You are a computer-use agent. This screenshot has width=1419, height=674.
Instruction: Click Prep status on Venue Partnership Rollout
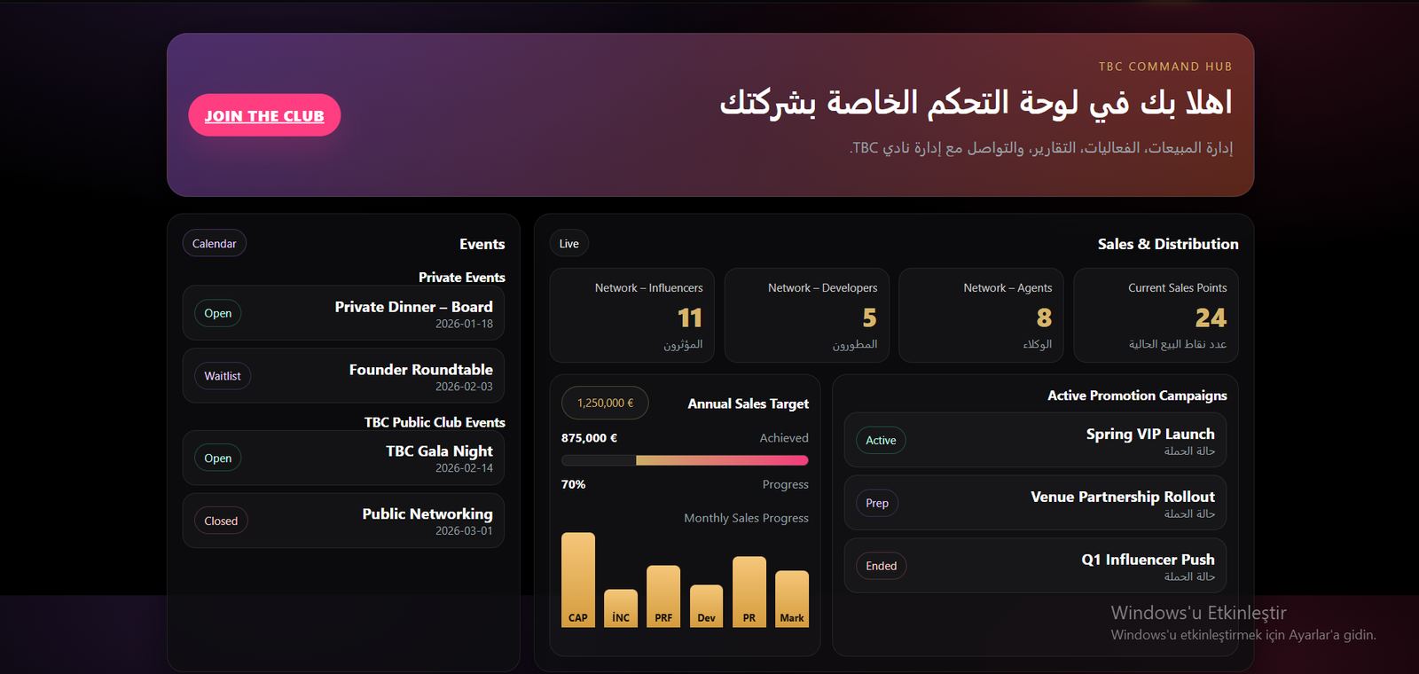click(877, 503)
